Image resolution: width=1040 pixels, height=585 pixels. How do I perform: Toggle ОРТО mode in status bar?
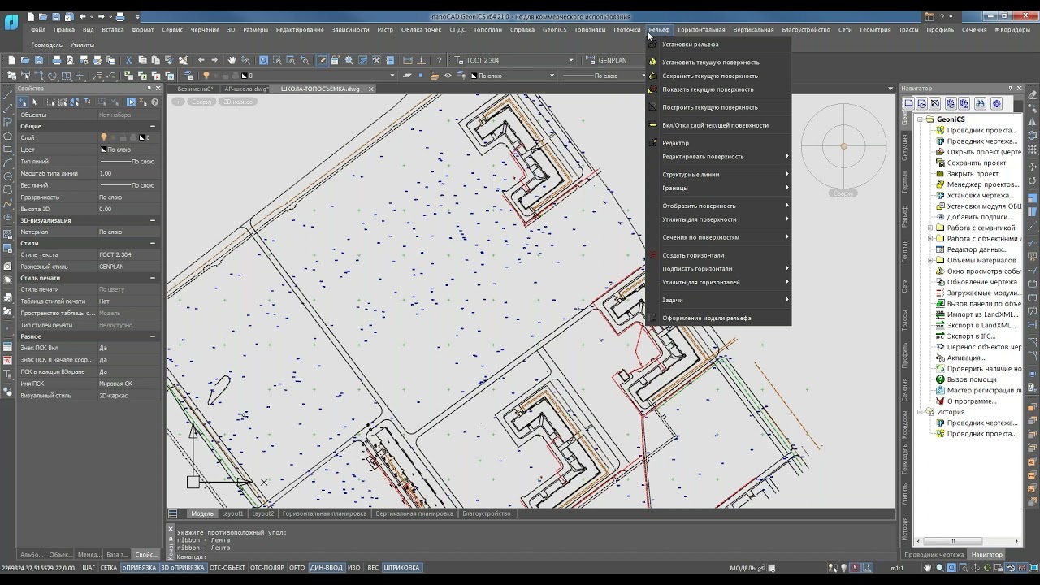(x=297, y=568)
